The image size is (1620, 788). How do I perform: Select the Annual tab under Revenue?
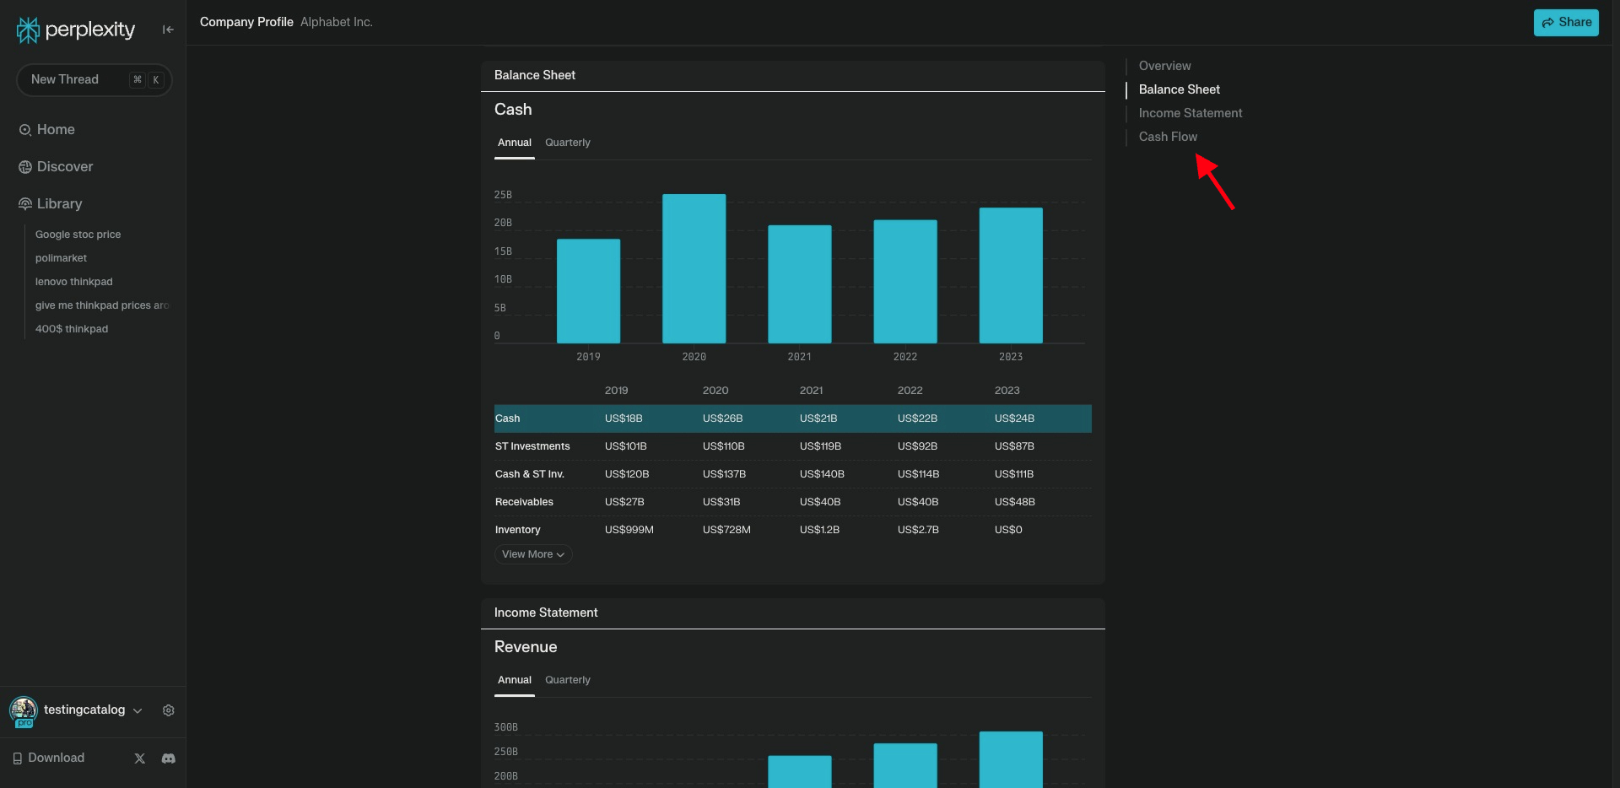(x=515, y=680)
